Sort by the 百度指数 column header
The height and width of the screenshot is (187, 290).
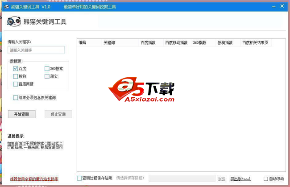coord(151,43)
